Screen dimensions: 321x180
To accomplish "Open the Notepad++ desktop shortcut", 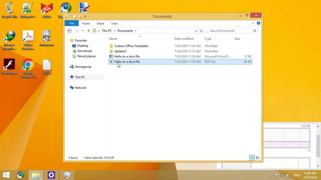I will [28, 10].
